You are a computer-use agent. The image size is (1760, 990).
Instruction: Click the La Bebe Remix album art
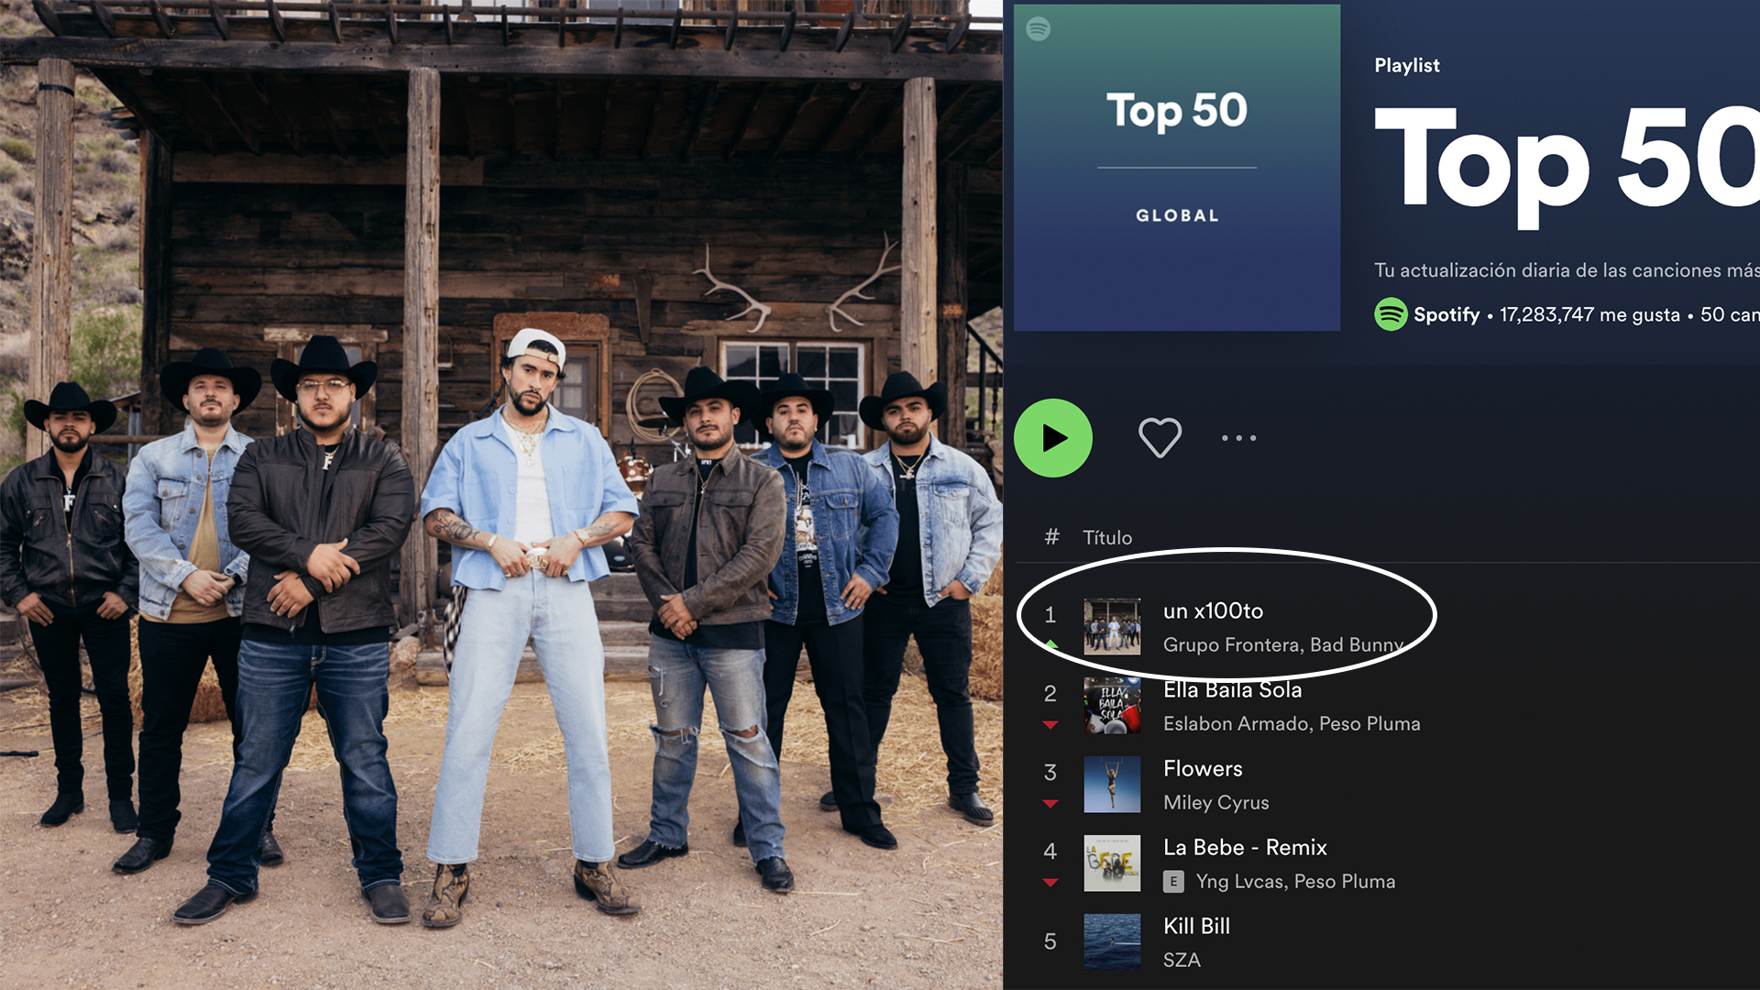(1112, 863)
